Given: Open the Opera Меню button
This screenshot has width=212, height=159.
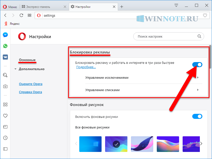Looking at the screenshot, I should pos(10,7).
